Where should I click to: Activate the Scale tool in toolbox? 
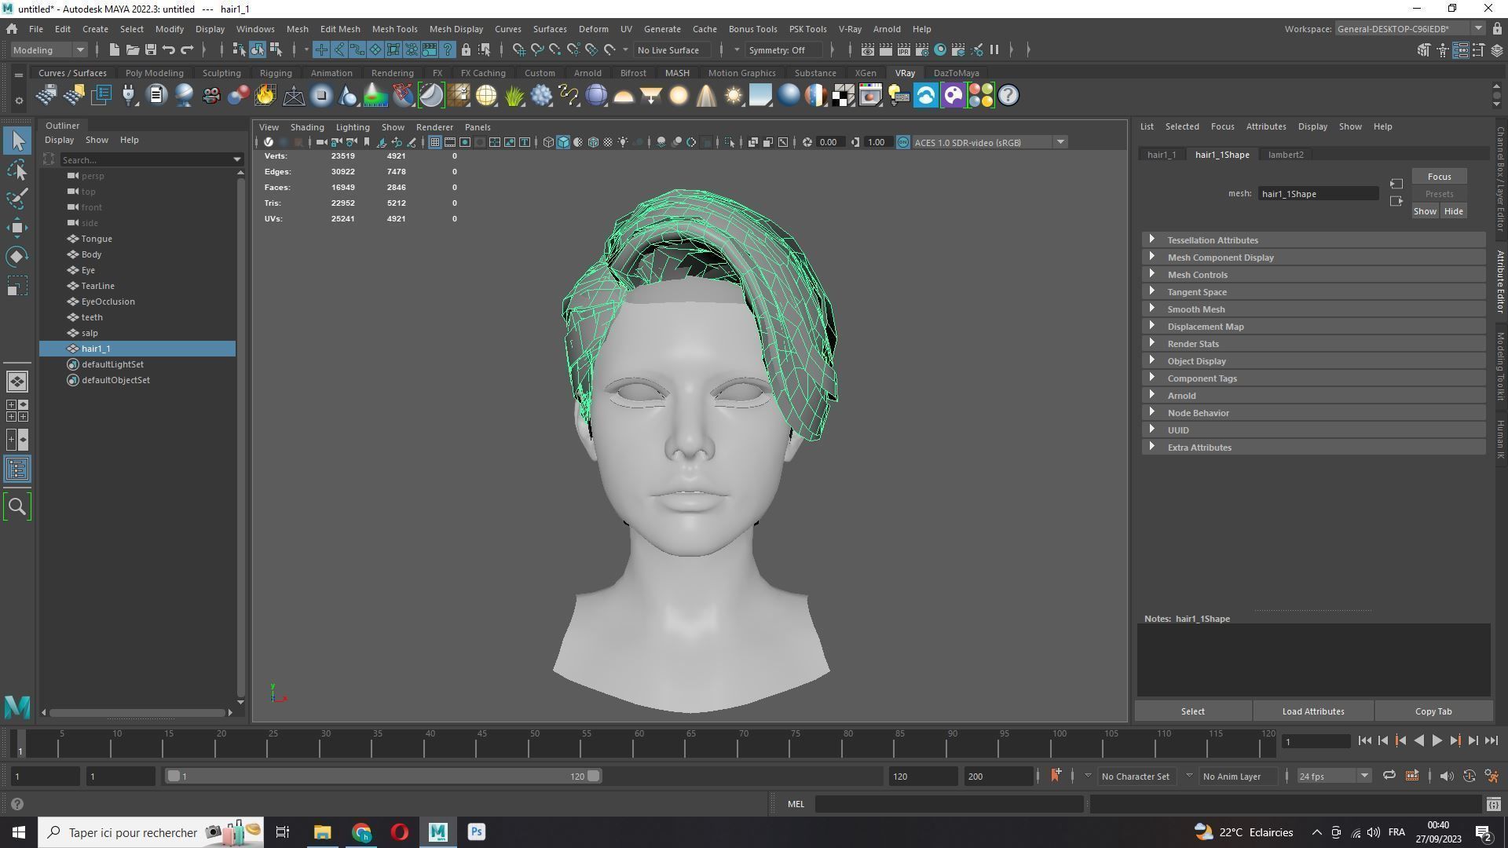17,286
